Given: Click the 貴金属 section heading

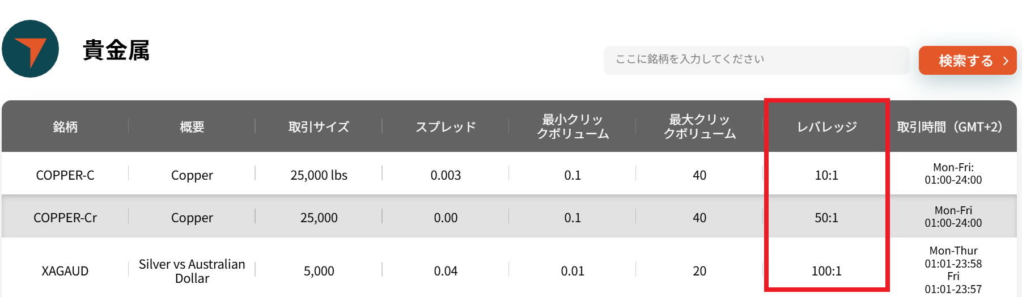Looking at the screenshot, I should pyautogui.click(x=116, y=50).
